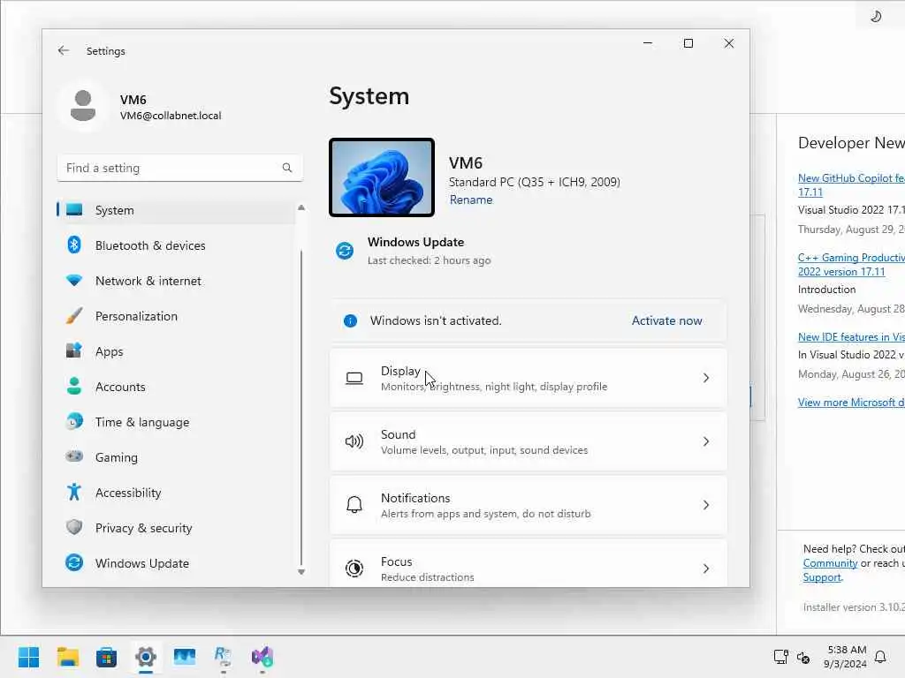Click the moon icon in the top right corner
The width and height of the screenshot is (905, 678).
coord(876,16)
